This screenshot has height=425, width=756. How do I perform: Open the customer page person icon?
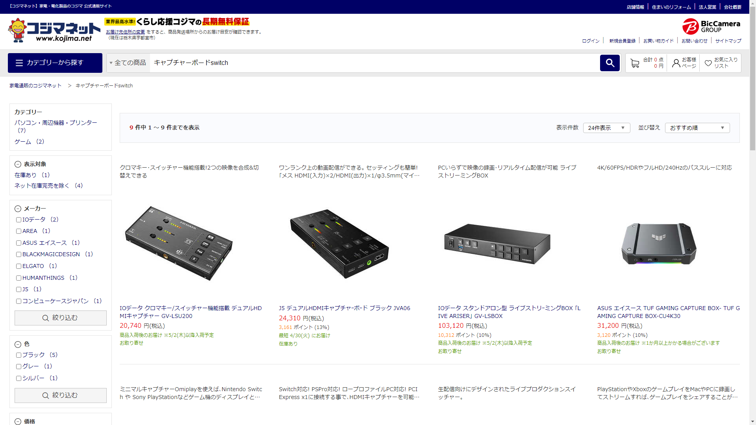point(676,63)
